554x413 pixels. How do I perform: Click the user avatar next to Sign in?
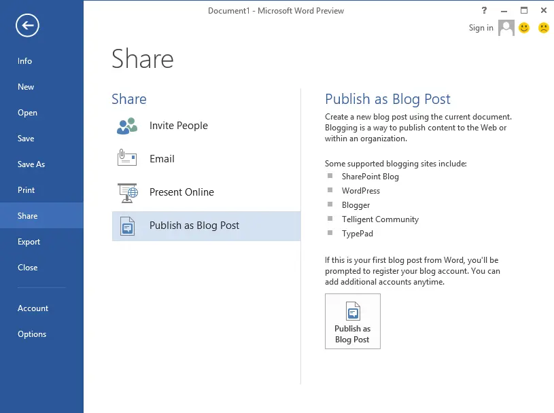[x=506, y=28]
